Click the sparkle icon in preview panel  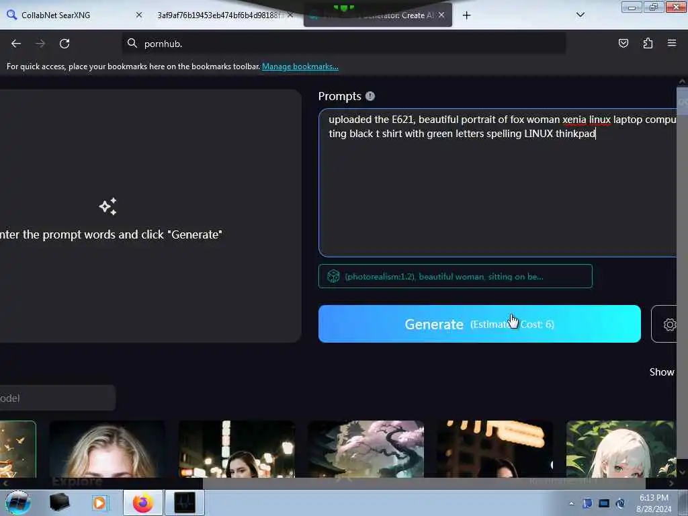tap(108, 206)
